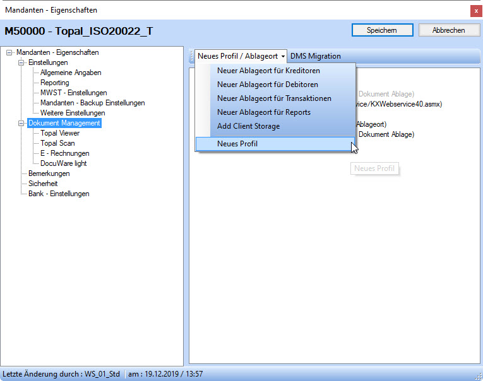This screenshot has width=483, height=381.
Task: Choose Neuer Ablageort für Debitoren
Action: (x=268, y=85)
